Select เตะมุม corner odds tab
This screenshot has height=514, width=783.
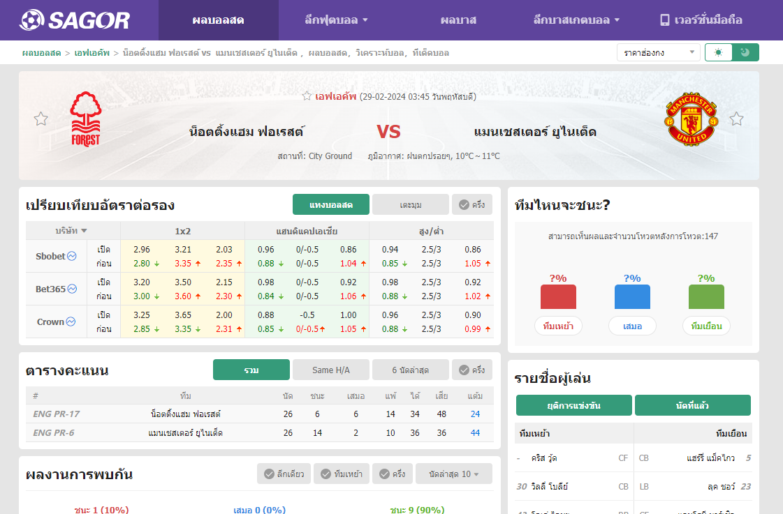click(411, 204)
